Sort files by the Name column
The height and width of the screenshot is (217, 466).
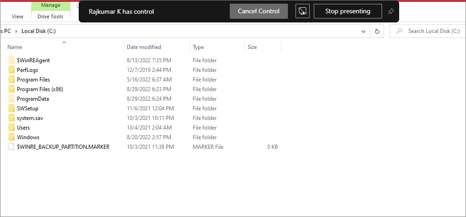pyautogui.click(x=15, y=47)
